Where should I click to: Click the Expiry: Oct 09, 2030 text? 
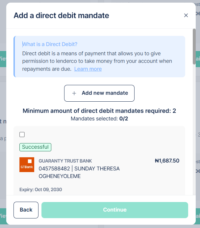[x=40, y=190]
